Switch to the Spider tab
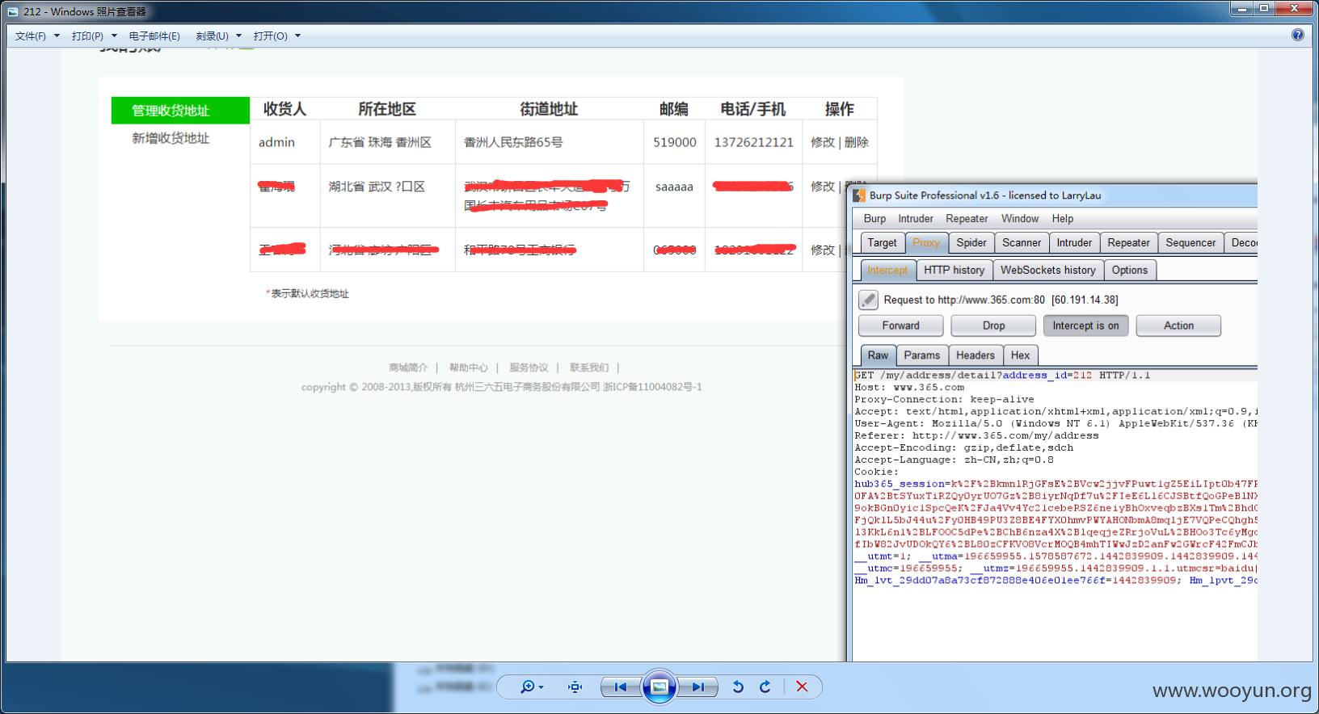The width and height of the screenshot is (1319, 714). click(x=971, y=243)
